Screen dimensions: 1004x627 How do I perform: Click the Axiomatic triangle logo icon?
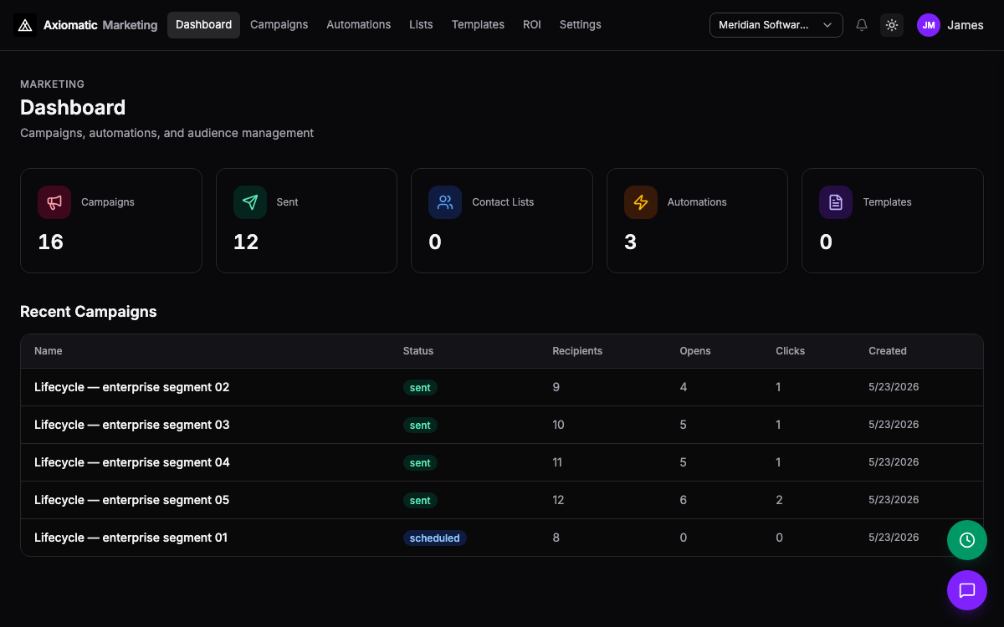coord(25,25)
